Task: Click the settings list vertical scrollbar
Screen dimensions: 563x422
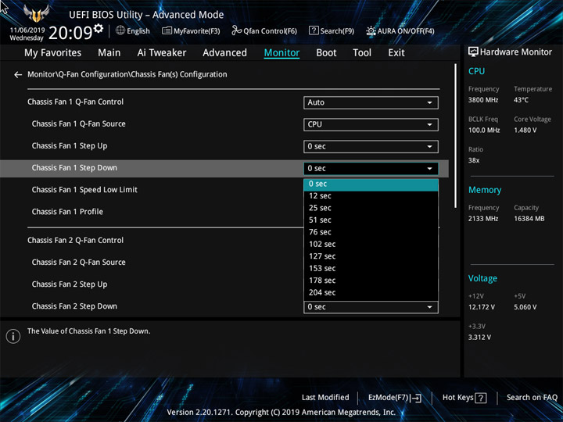Action: [x=456, y=136]
